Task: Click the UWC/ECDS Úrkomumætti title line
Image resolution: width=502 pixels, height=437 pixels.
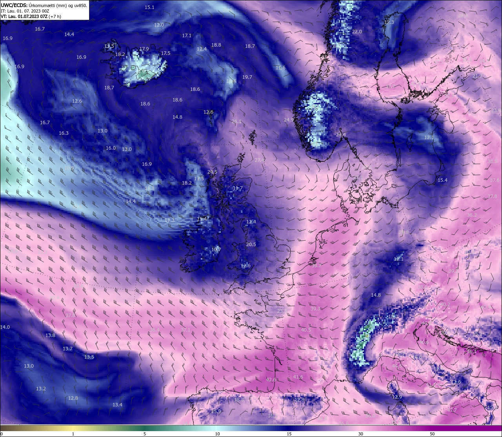Action: tap(44, 5)
